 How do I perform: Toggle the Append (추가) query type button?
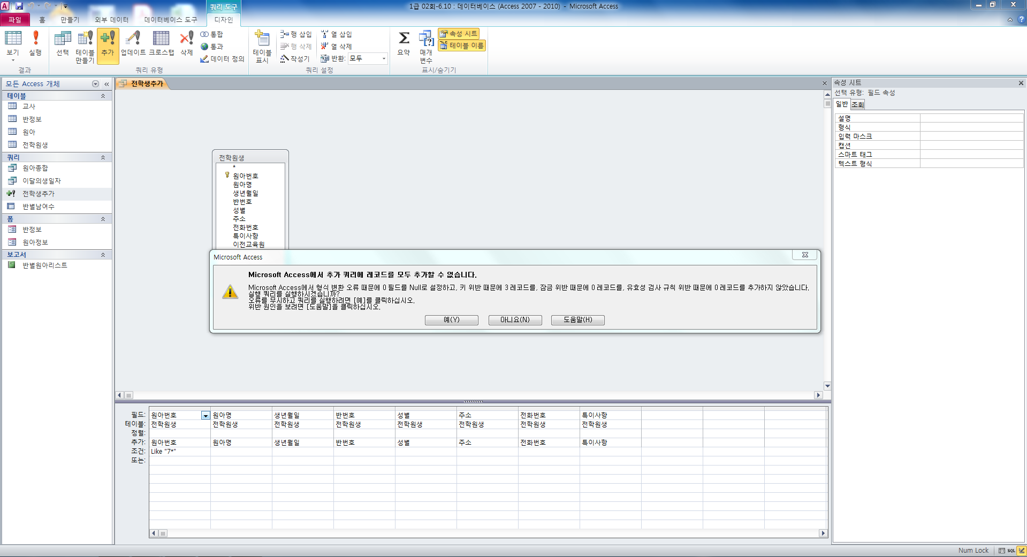(108, 46)
